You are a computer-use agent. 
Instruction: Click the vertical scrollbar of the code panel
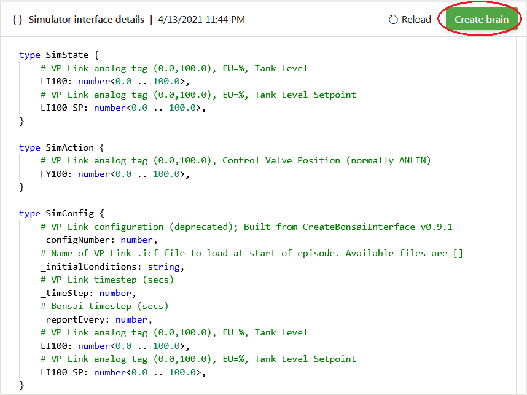pos(521,215)
